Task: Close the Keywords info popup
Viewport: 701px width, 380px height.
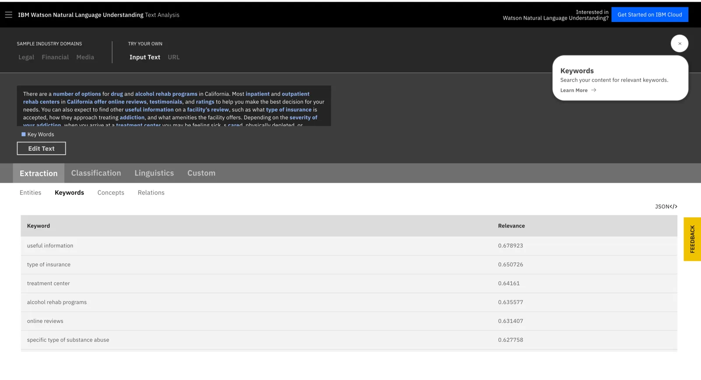Action: tap(680, 43)
